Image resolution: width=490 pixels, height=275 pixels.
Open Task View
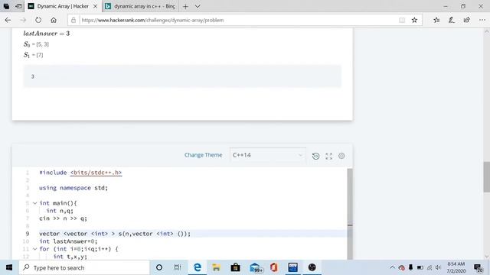click(x=178, y=267)
